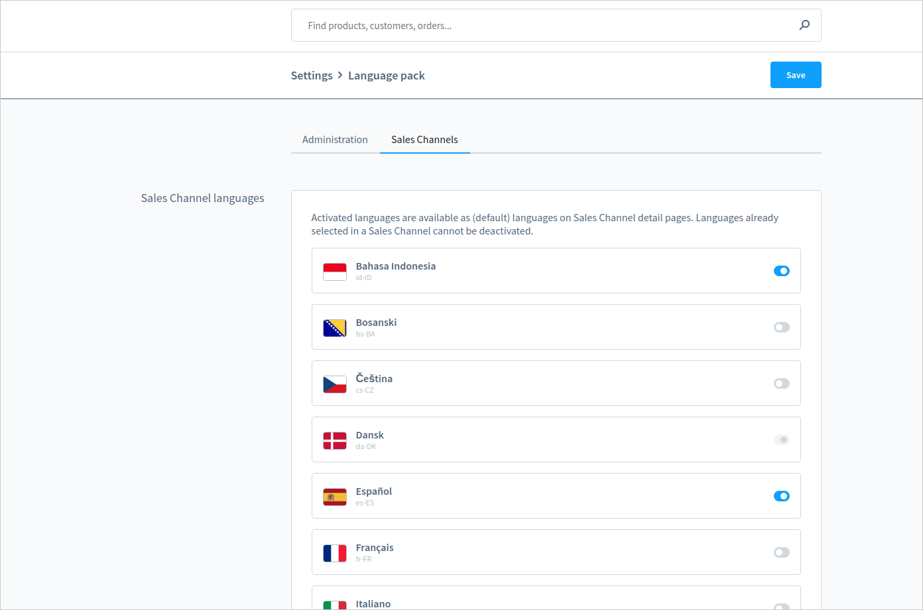Enable the Bosanski language toggle
This screenshot has height=610, width=923.
[x=782, y=327]
